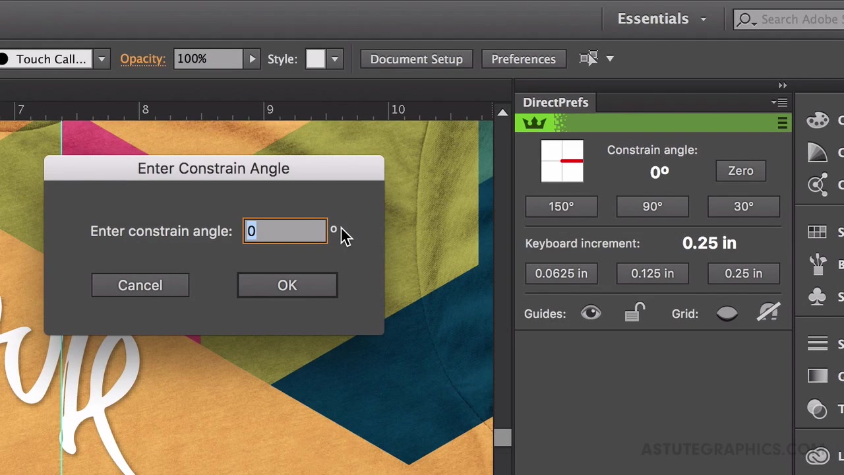
Task: Open the Touch Calligraphic brush dropdown
Action: coord(101,59)
